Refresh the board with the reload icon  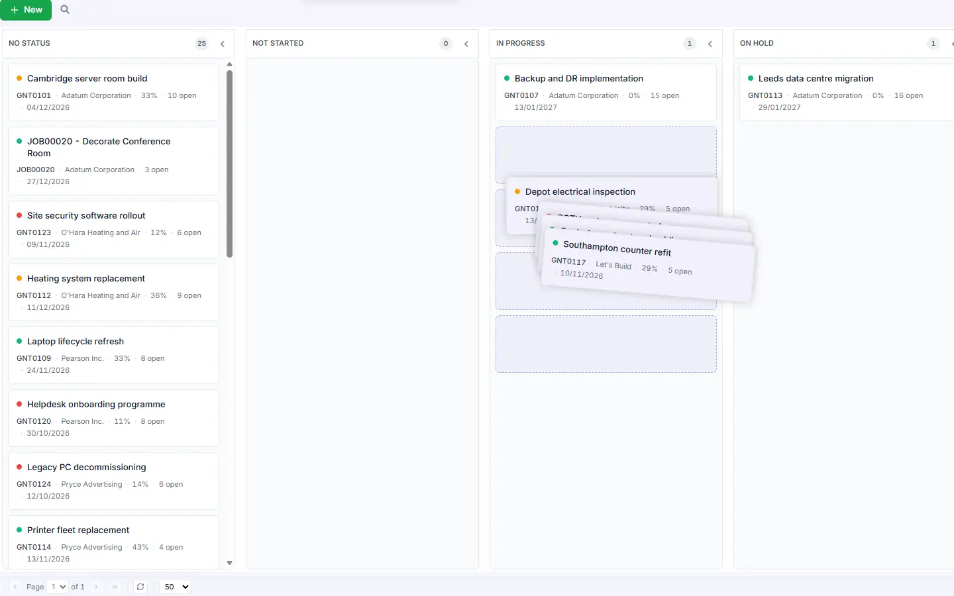(x=140, y=587)
